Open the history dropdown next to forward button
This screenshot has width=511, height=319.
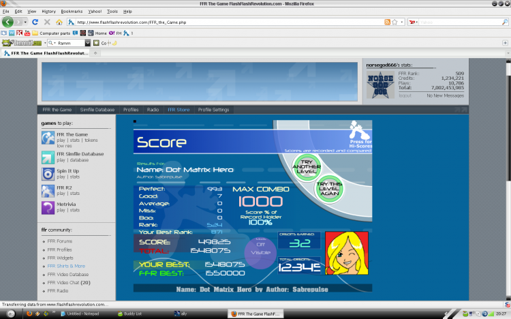[25, 22]
